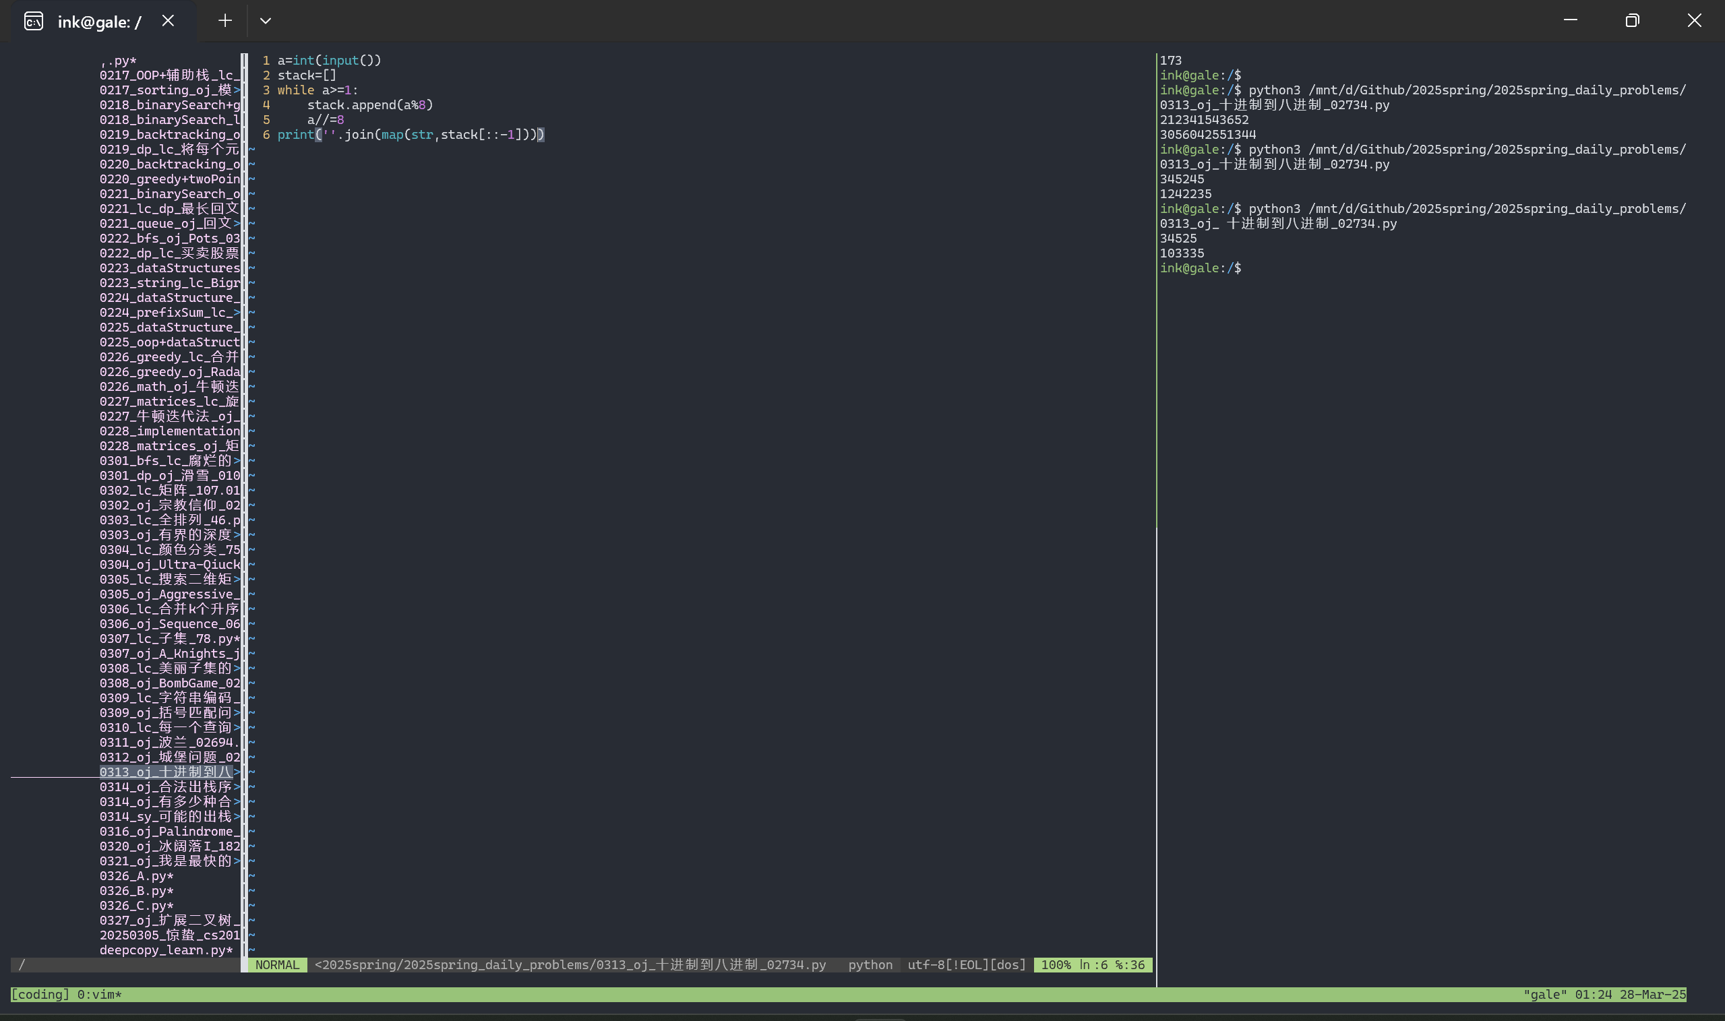Select file 0220_greedy+twoPoin in file list
Viewport: 1725px width, 1021px height.
[170, 179]
